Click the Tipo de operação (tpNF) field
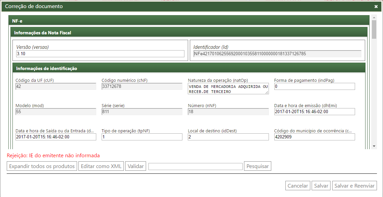This screenshot has width=383, height=197. [x=142, y=137]
